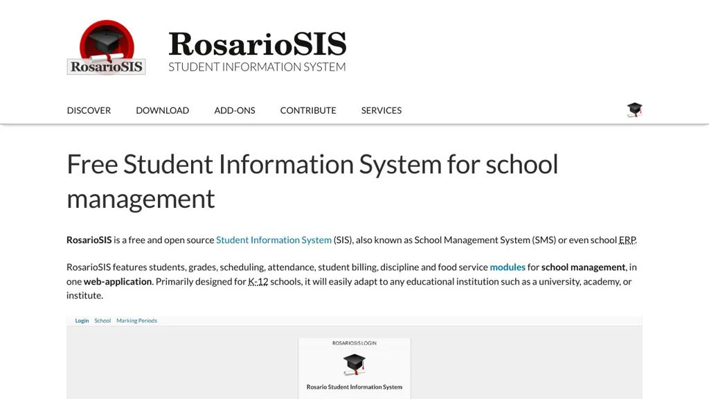Click the 'STUDENT INFORMATION SYSTEM' tagline
This screenshot has height=399, width=709.
[x=257, y=67]
